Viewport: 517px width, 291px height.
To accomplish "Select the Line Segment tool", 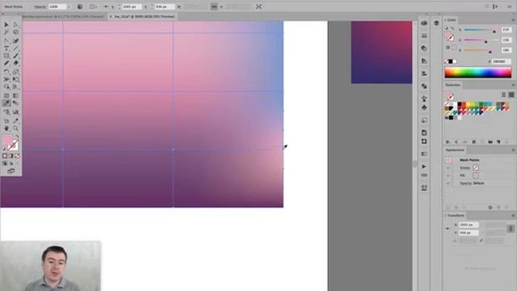I will [15, 48].
